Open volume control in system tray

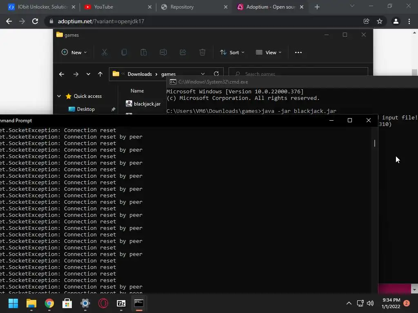click(370, 303)
